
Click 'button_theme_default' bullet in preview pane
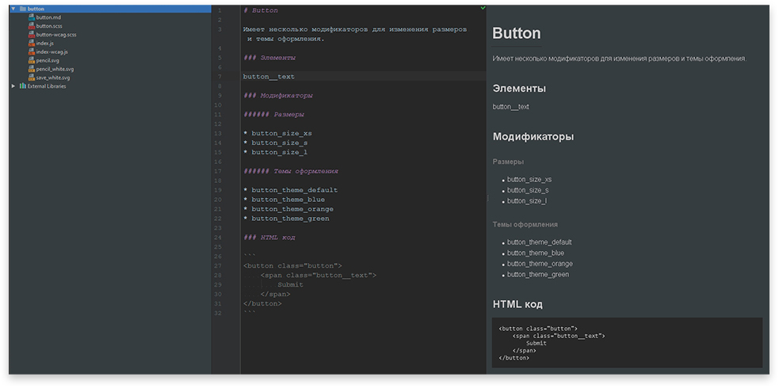[x=540, y=242]
